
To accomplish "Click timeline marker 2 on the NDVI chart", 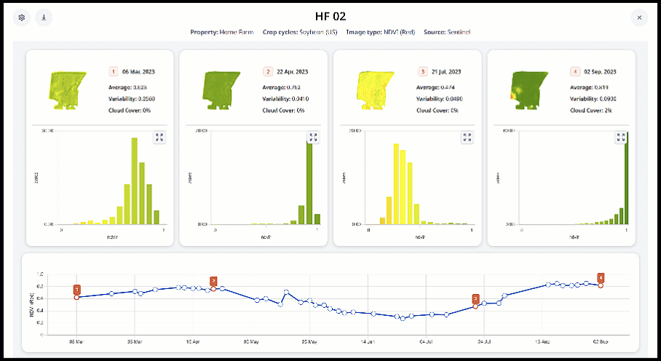I will pyautogui.click(x=213, y=281).
